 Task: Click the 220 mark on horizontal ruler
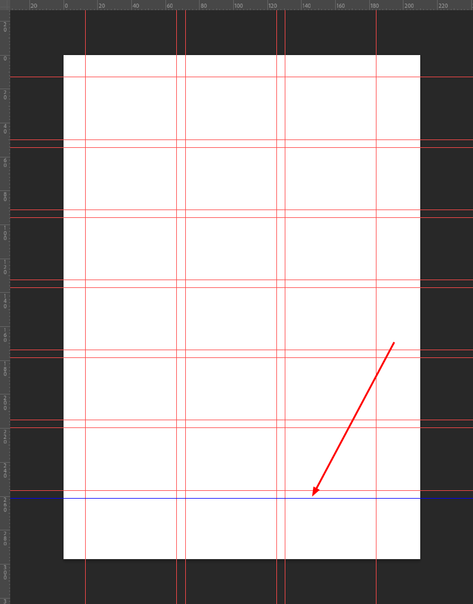click(x=443, y=6)
